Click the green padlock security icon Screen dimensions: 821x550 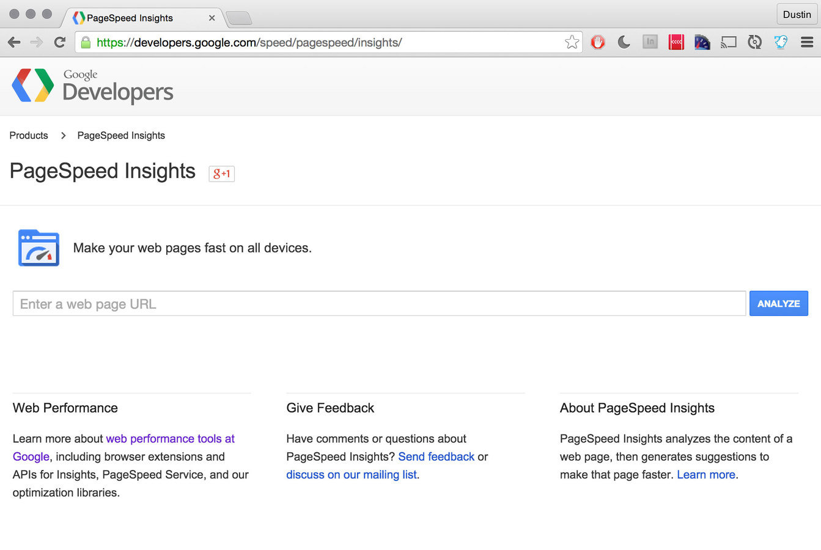86,42
